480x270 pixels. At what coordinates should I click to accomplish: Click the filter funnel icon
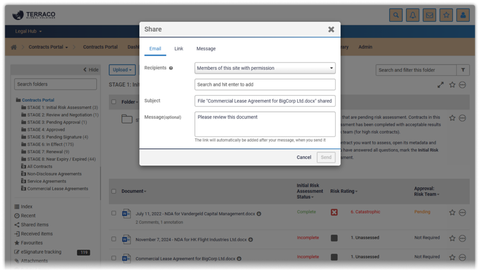[463, 70]
